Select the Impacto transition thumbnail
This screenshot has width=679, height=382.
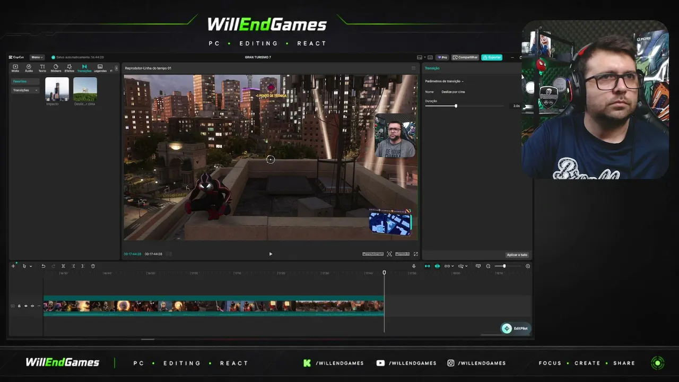click(x=57, y=89)
